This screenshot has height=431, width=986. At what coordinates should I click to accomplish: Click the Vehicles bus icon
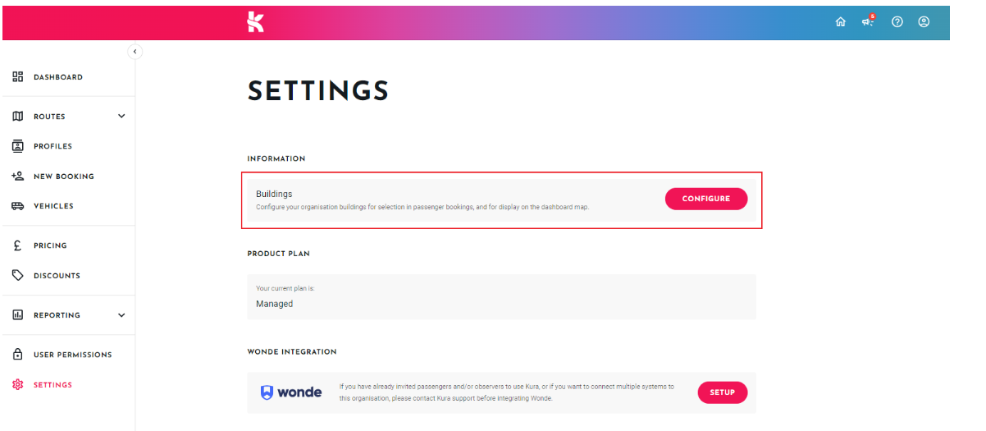coord(17,206)
